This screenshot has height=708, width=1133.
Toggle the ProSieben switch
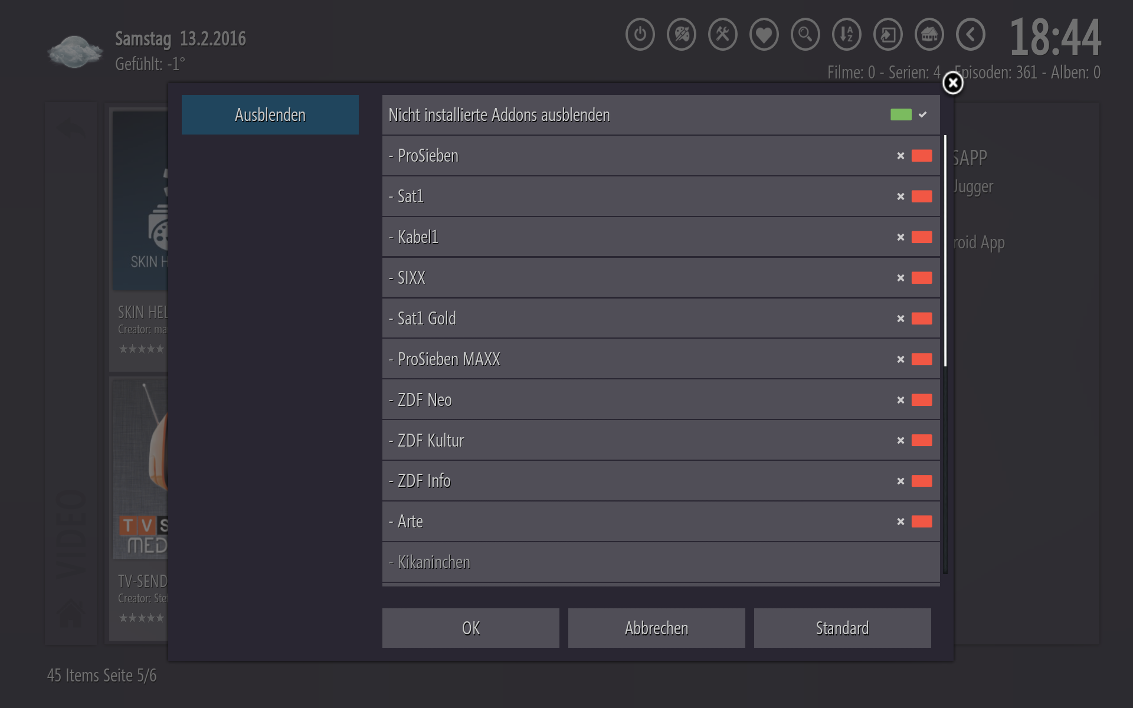point(914,156)
